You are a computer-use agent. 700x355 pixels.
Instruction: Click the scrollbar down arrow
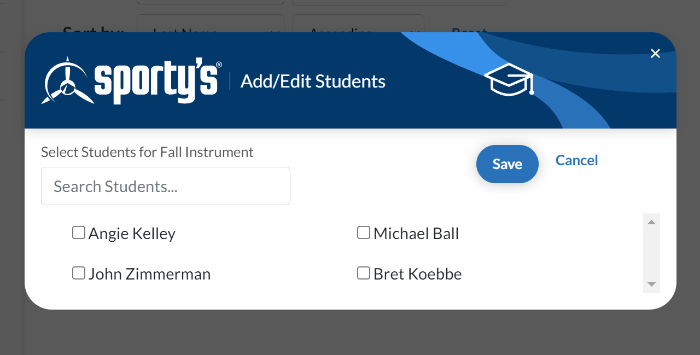coord(651,284)
